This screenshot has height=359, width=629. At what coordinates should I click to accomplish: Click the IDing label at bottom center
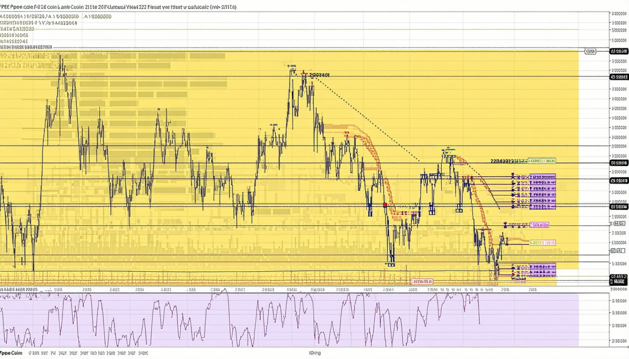pos(314,353)
